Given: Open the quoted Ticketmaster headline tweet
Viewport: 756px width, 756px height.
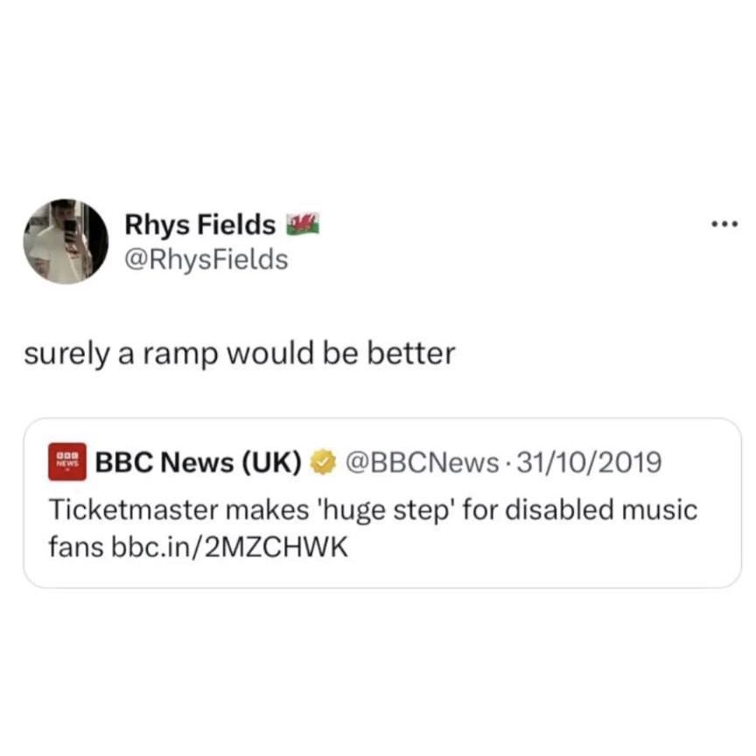Looking at the screenshot, I should 382,503.
